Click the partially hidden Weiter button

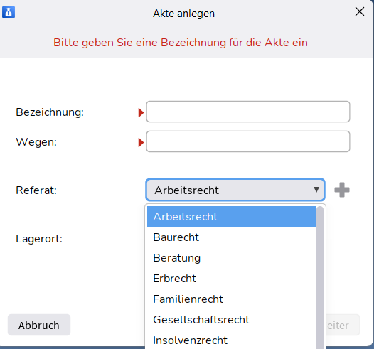pos(343,325)
